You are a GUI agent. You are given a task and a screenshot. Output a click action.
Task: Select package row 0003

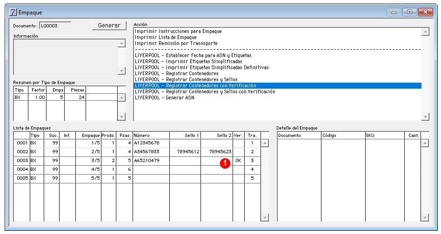(137, 161)
